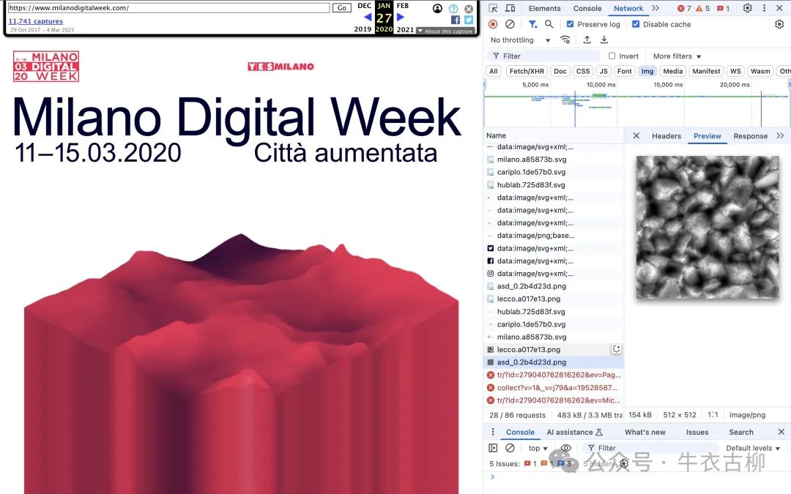Open the Default levels dropdown
This screenshot has height=494, width=791.
click(753, 448)
